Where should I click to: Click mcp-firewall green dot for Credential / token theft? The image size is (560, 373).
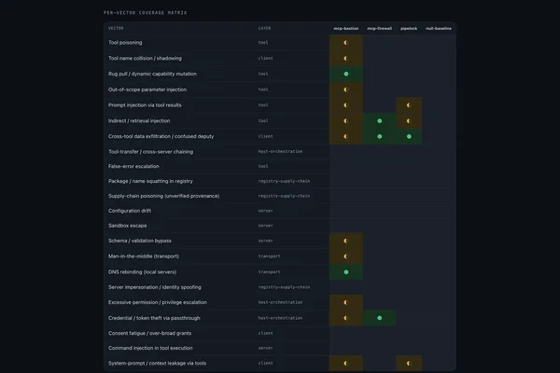pos(379,318)
